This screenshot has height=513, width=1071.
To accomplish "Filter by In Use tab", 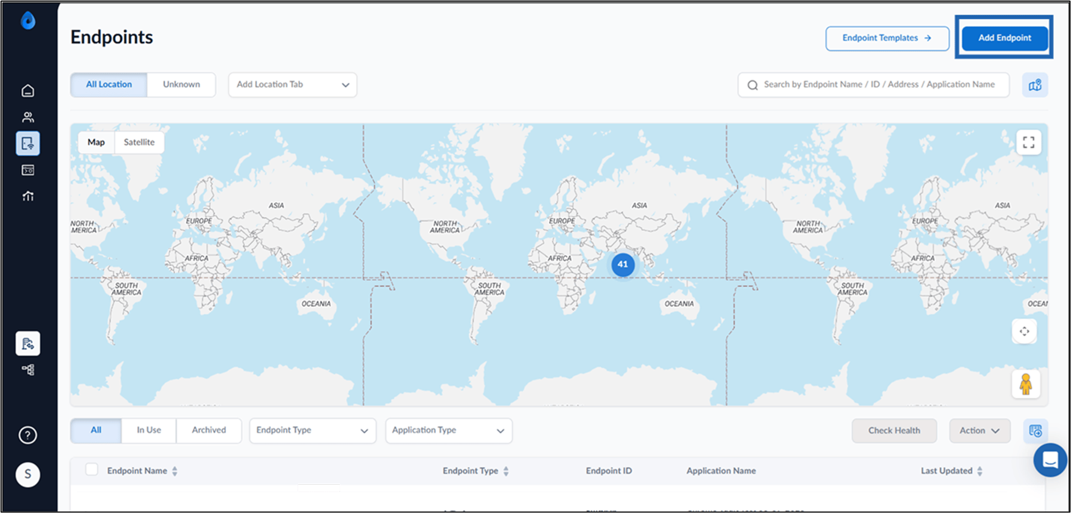I will (149, 430).
